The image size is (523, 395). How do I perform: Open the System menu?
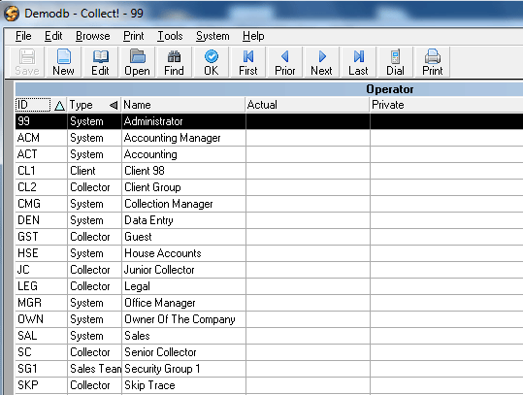pos(212,36)
